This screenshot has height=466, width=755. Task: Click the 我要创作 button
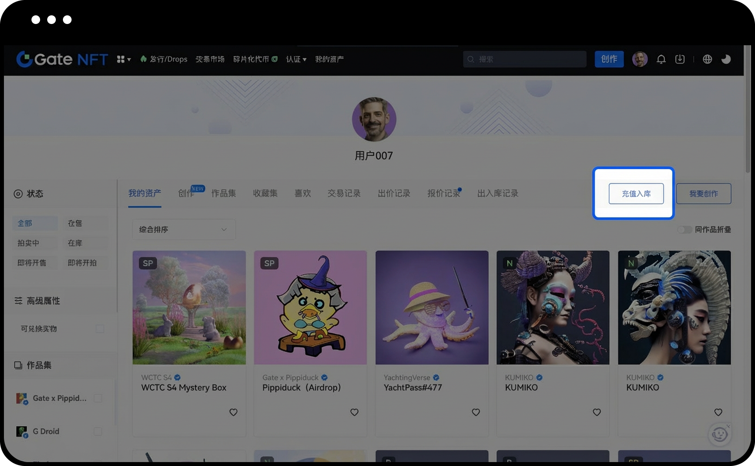point(703,193)
